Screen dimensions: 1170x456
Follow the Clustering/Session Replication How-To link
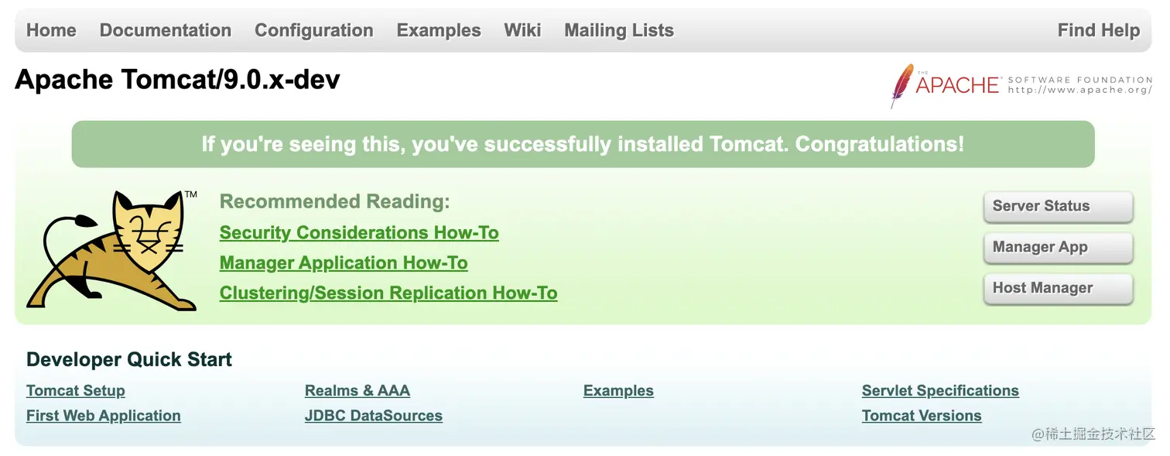click(x=388, y=293)
